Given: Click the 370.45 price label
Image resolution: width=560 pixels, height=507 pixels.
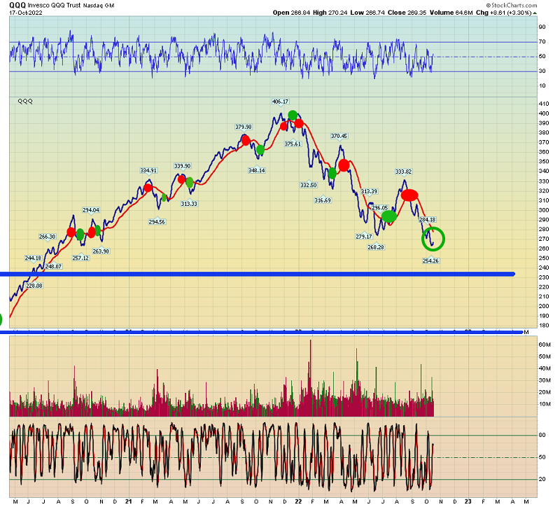Looking at the screenshot, I should 339,136.
